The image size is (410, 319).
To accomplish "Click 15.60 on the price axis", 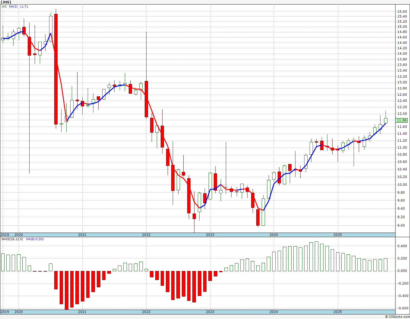I will [402, 11].
